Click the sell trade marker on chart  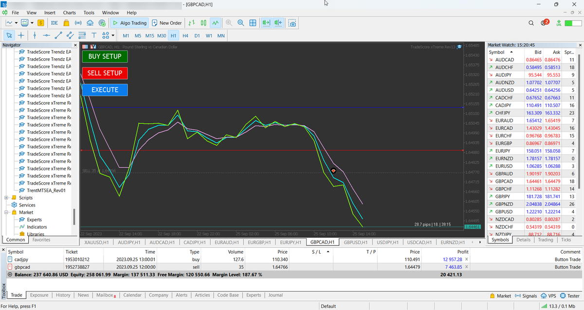(x=333, y=171)
